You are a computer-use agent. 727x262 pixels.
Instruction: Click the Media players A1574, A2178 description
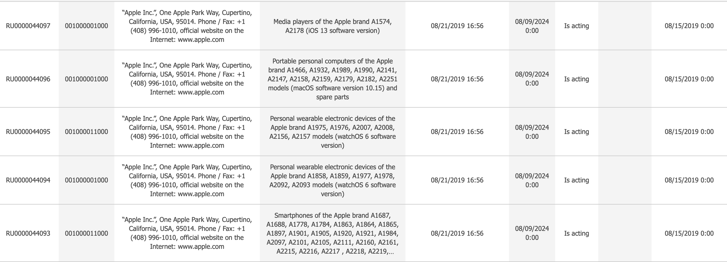(332, 26)
